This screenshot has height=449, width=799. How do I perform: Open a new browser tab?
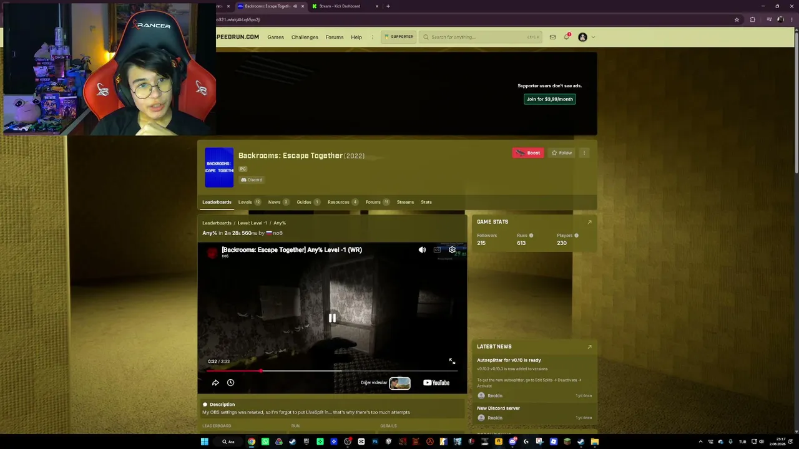click(x=388, y=6)
